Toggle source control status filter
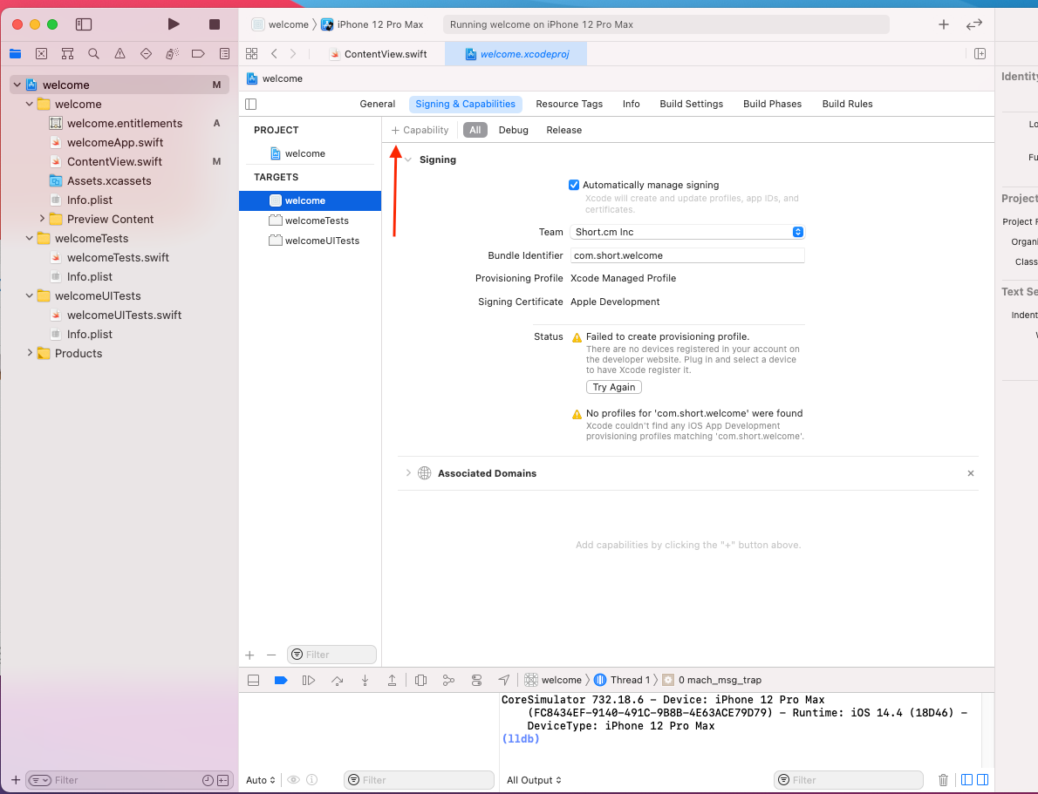The height and width of the screenshot is (794, 1038). click(223, 781)
